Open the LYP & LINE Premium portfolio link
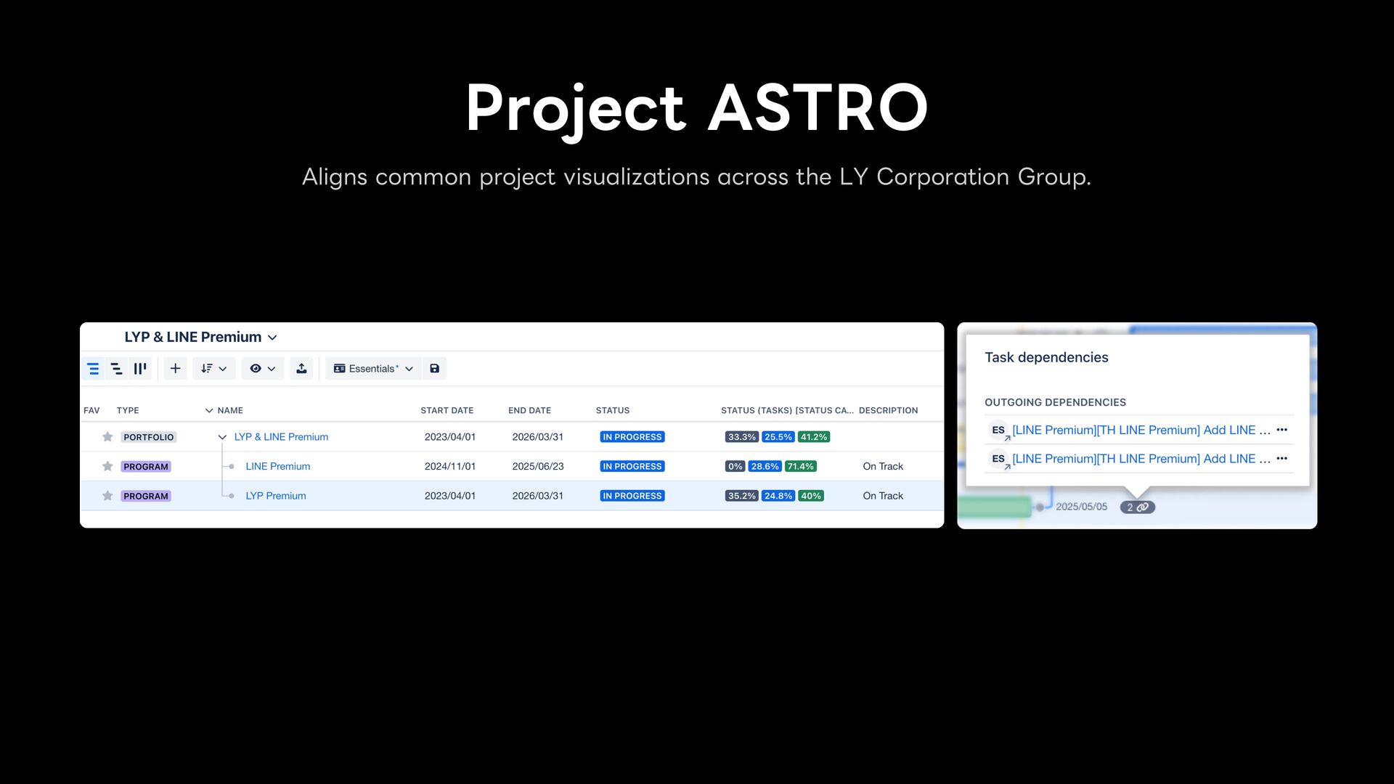This screenshot has width=1394, height=784. click(x=281, y=437)
